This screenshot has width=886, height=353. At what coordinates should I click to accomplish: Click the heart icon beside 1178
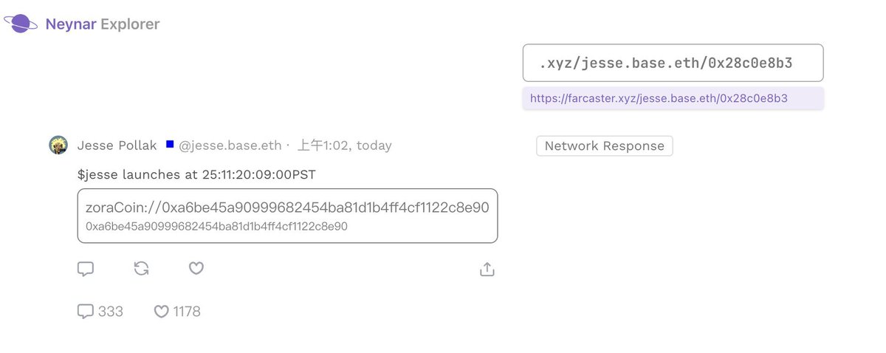161,312
